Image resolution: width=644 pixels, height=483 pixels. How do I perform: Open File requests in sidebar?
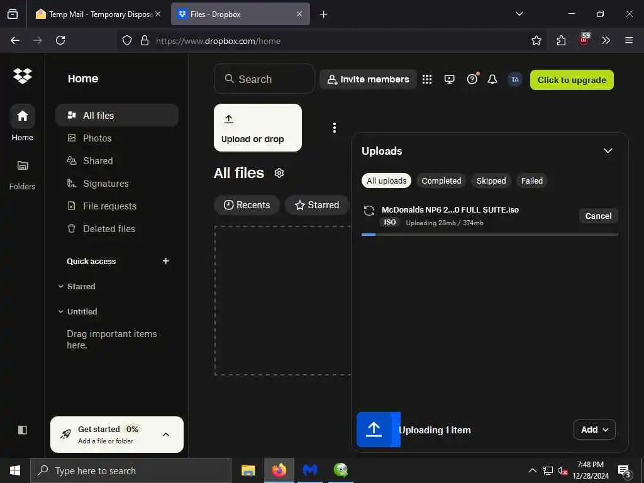click(x=117, y=206)
